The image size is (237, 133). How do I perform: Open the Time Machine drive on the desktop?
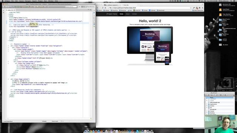[x=220, y=15]
